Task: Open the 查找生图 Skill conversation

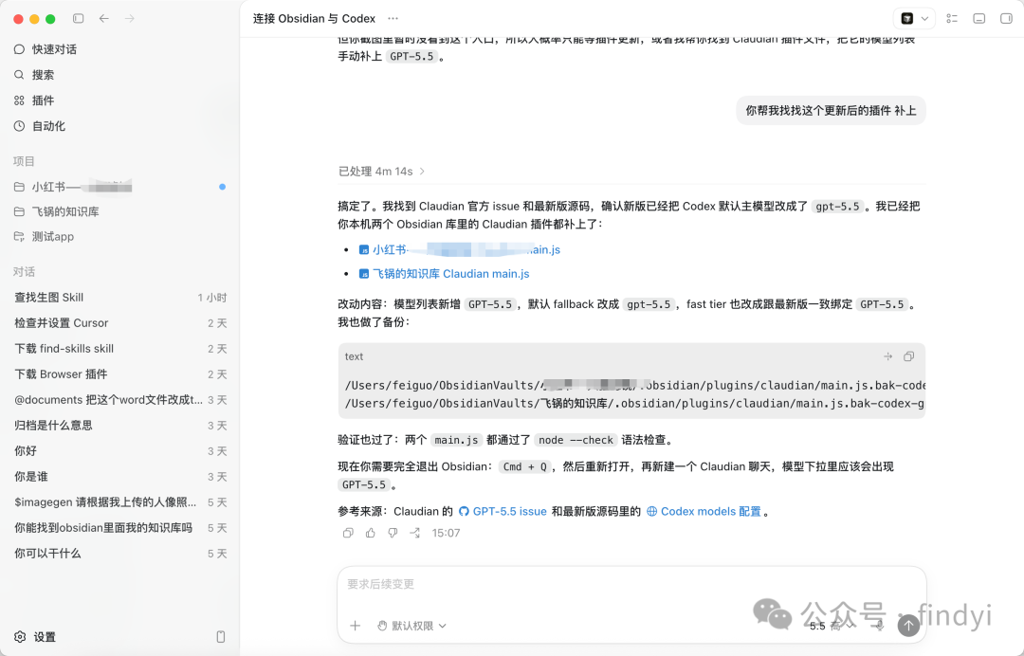Action: (x=119, y=298)
